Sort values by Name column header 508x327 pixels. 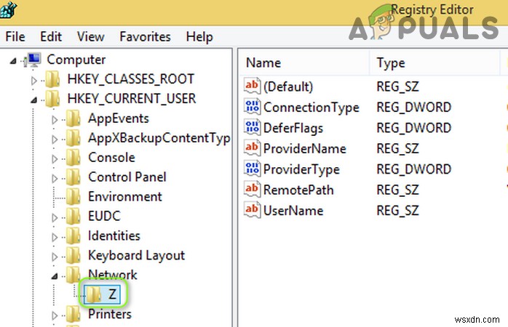(x=263, y=62)
